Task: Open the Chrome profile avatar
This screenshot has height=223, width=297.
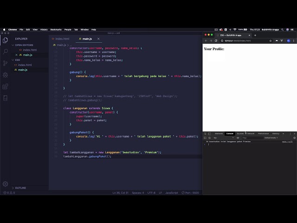Action: point(289,41)
